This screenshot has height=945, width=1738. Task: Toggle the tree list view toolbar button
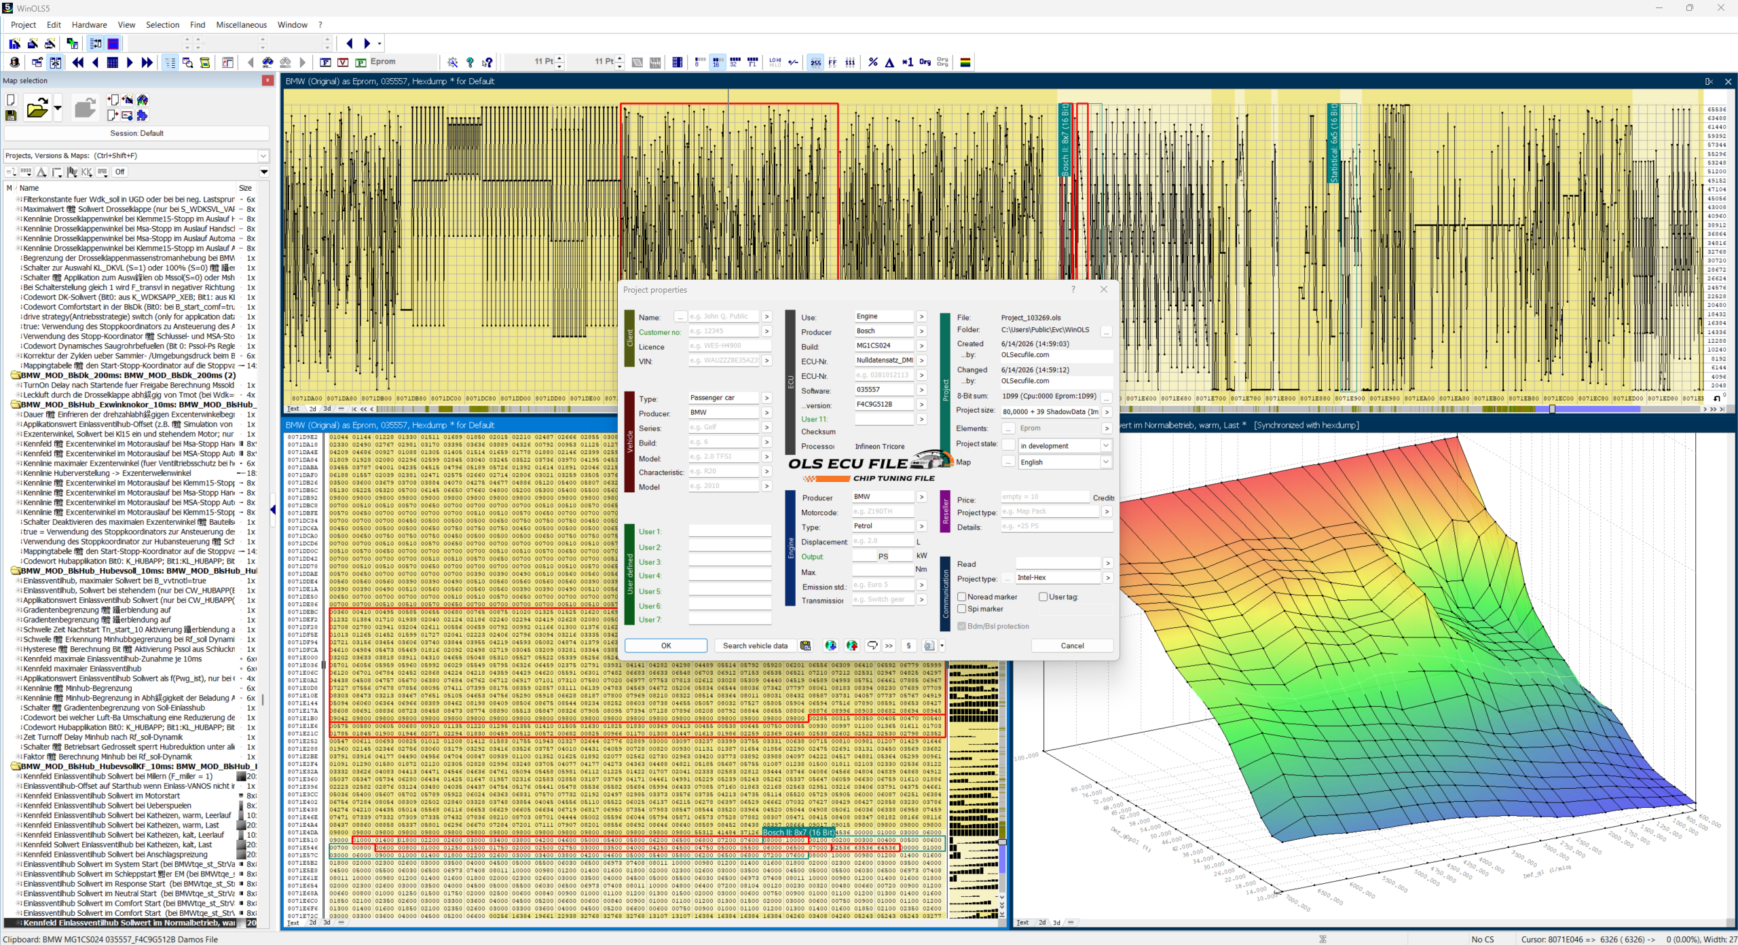170,62
